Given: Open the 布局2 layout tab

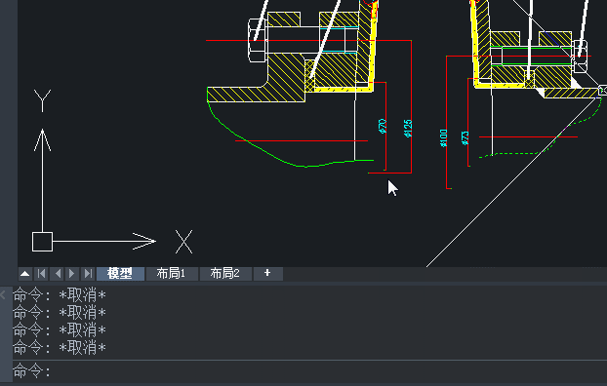Looking at the screenshot, I should 225,274.
